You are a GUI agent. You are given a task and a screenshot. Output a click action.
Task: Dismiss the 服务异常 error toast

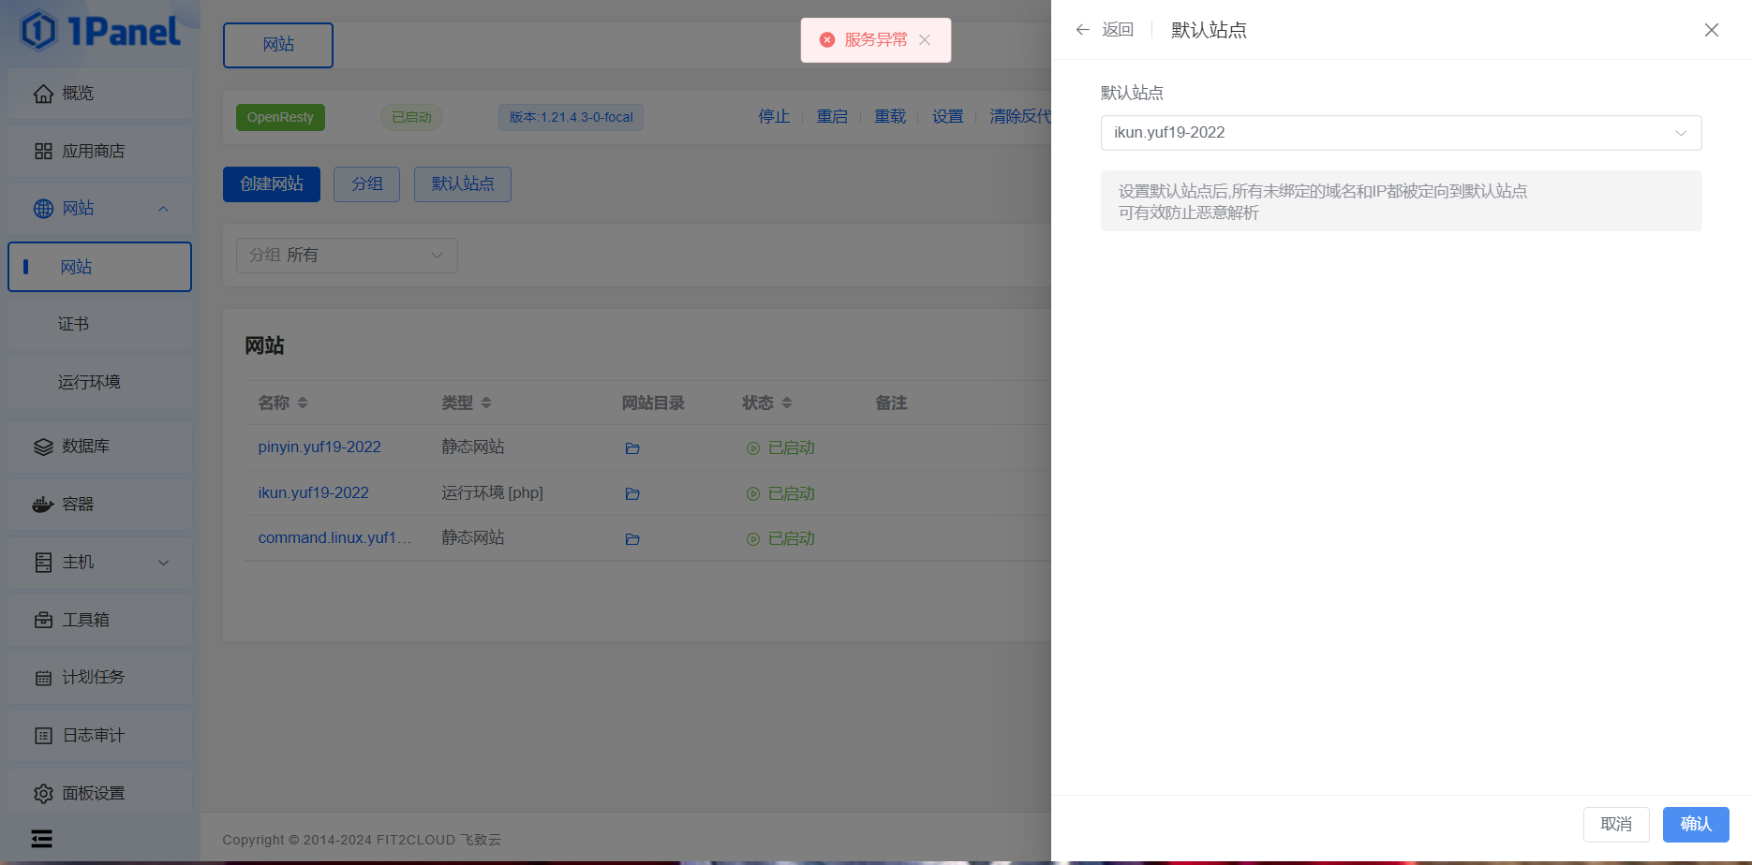(x=925, y=39)
